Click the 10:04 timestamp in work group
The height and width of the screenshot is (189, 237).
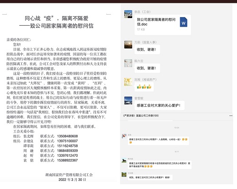pos(177,128)
